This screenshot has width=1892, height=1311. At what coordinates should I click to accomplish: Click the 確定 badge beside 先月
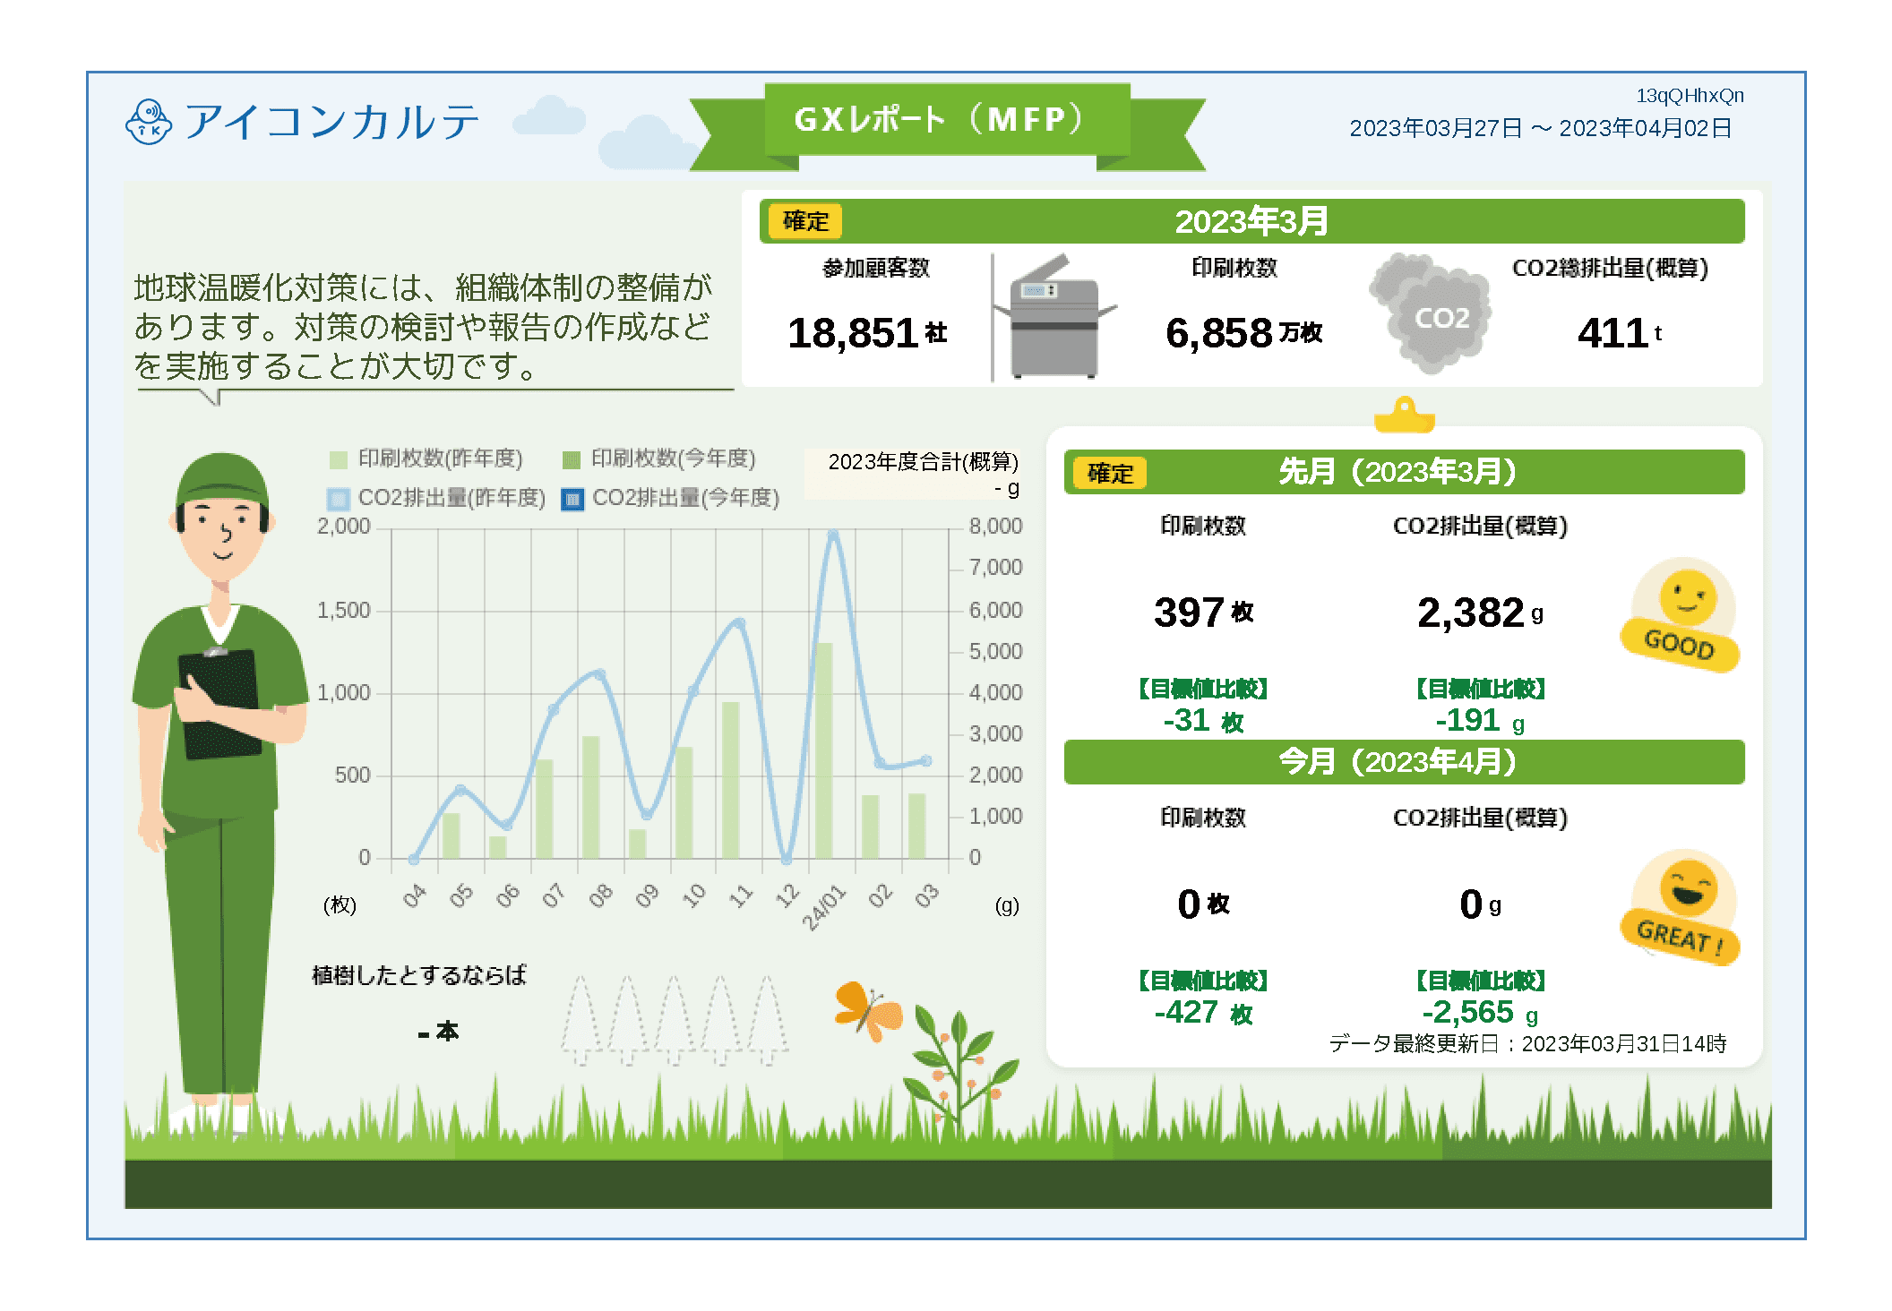[1110, 473]
